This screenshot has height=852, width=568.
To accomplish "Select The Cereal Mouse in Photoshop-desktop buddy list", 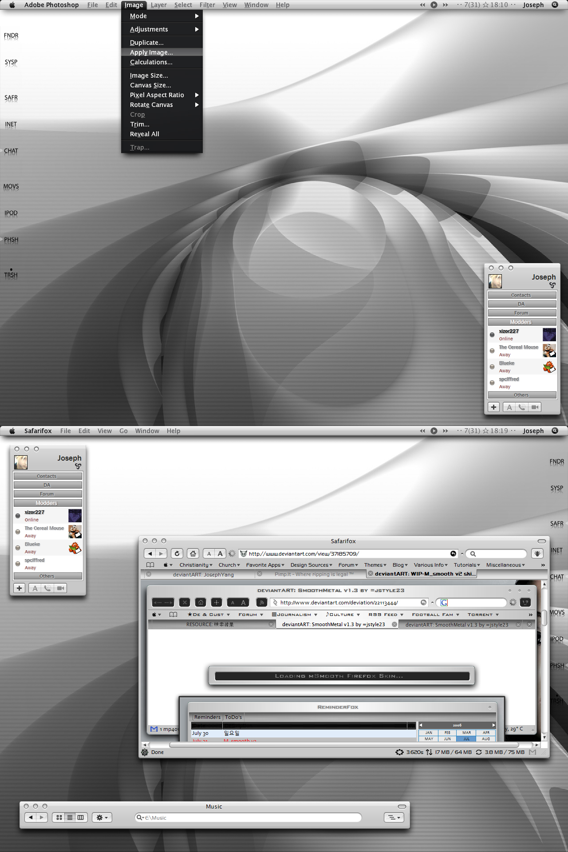I will tap(522, 351).
